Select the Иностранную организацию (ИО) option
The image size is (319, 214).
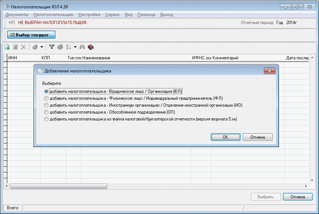click(46, 105)
